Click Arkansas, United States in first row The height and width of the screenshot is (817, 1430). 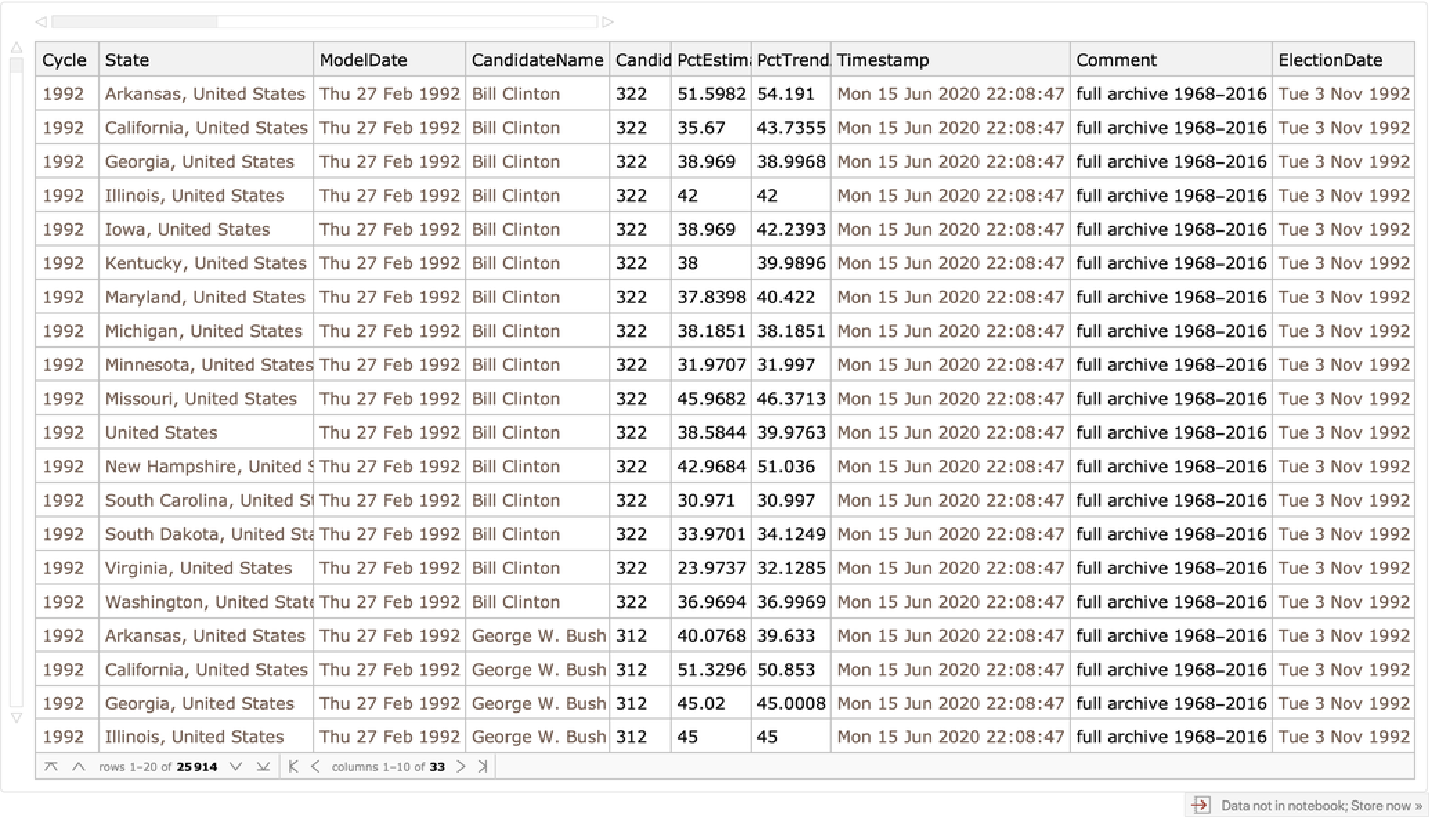(x=205, y=94)
